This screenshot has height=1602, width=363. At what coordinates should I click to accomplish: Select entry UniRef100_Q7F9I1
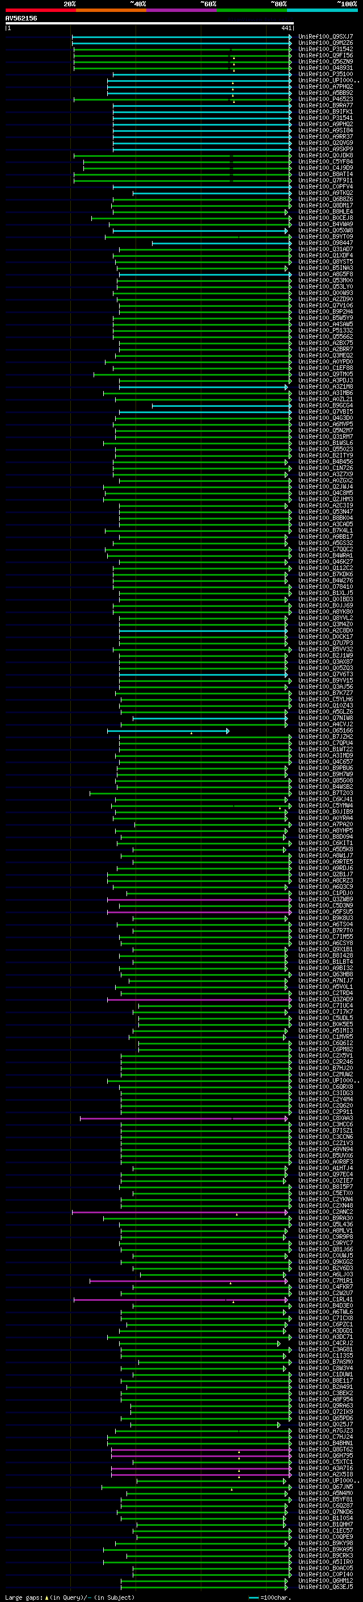[x=325, y=180]
